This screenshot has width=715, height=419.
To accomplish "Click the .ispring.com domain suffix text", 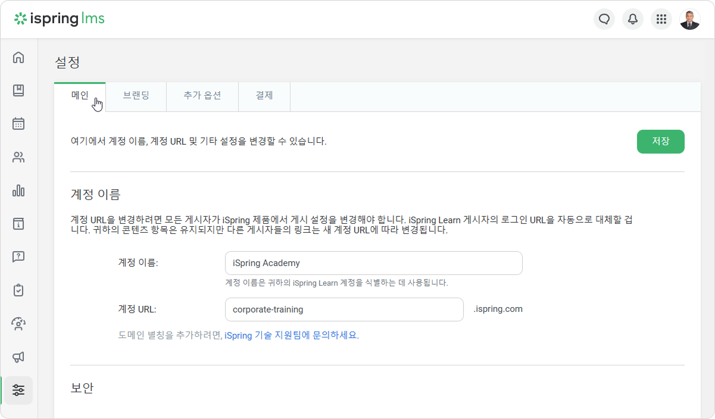I will tap(498, 309).
